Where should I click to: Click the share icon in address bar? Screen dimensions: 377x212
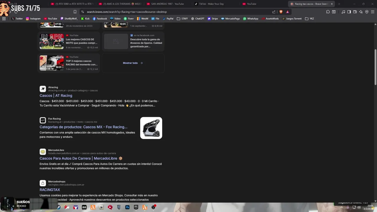274,12
